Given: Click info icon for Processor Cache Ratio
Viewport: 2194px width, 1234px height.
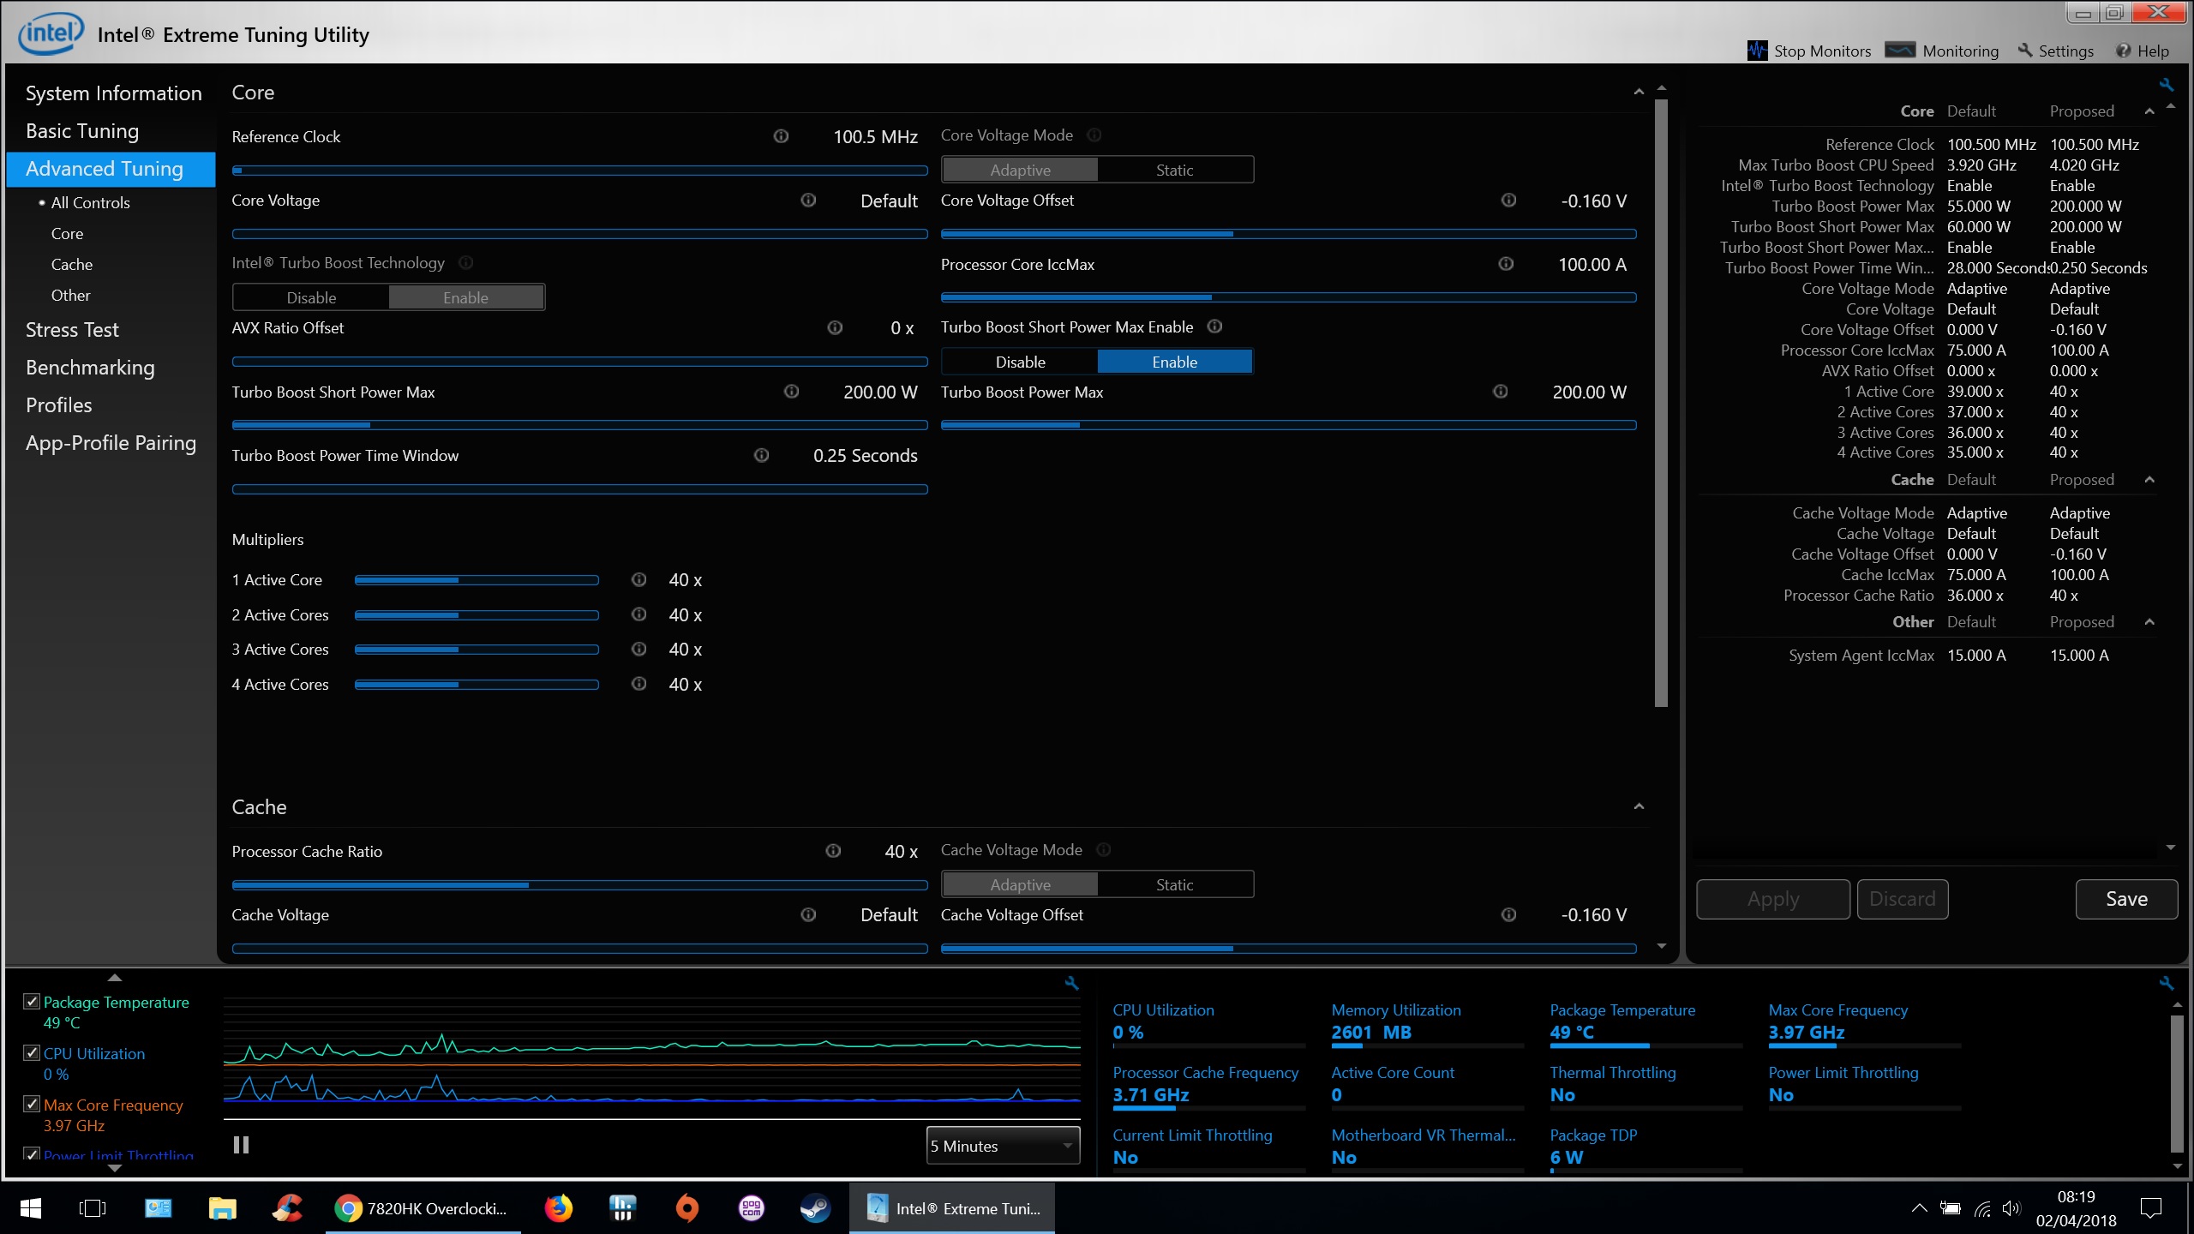Looking at the screenshot, I should click(833, 850).
